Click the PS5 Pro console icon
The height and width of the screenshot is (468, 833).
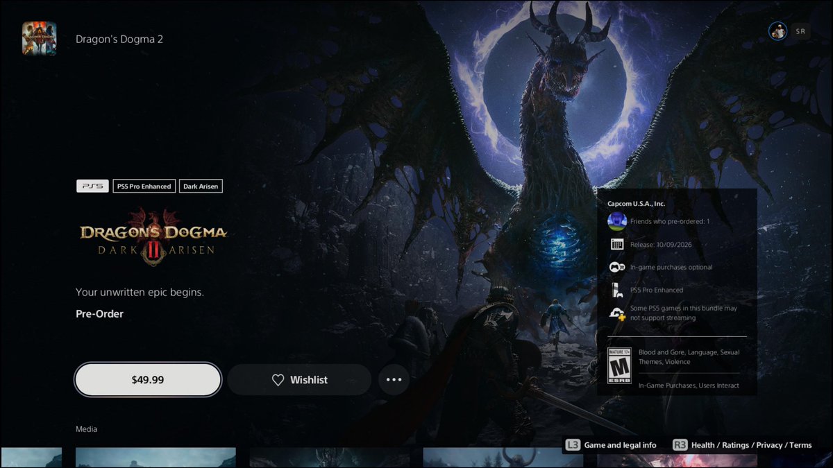616,290
